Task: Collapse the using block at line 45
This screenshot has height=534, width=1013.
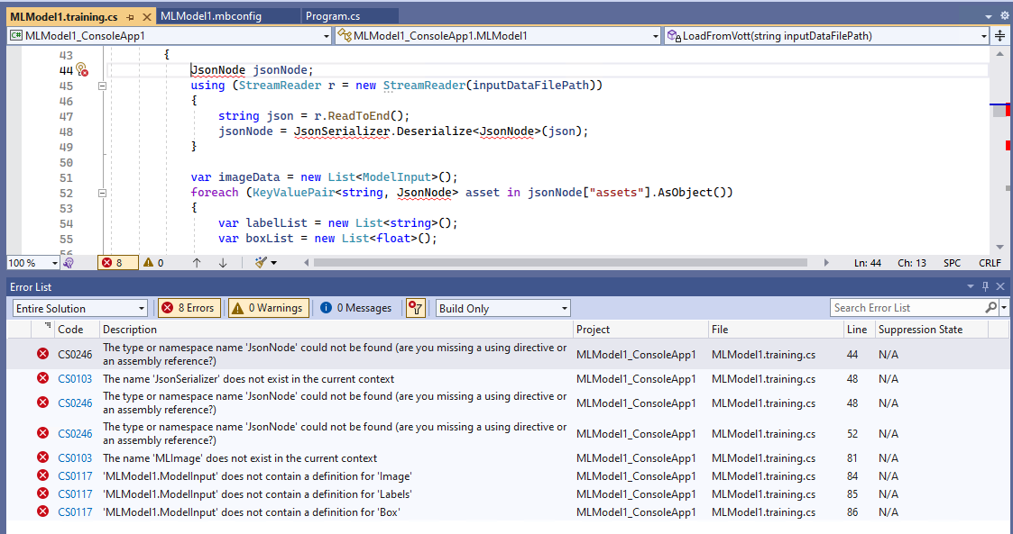Action: (x=102, y=85)
